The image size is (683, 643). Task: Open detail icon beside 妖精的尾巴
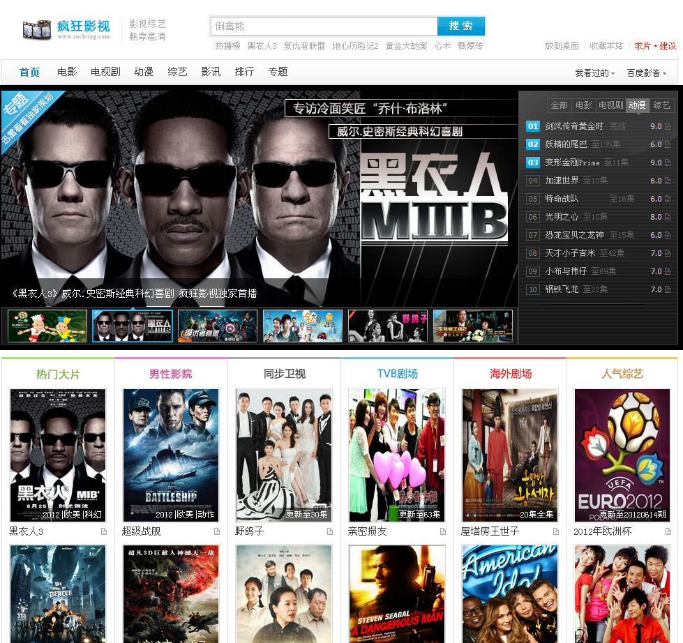coord(668,144)
